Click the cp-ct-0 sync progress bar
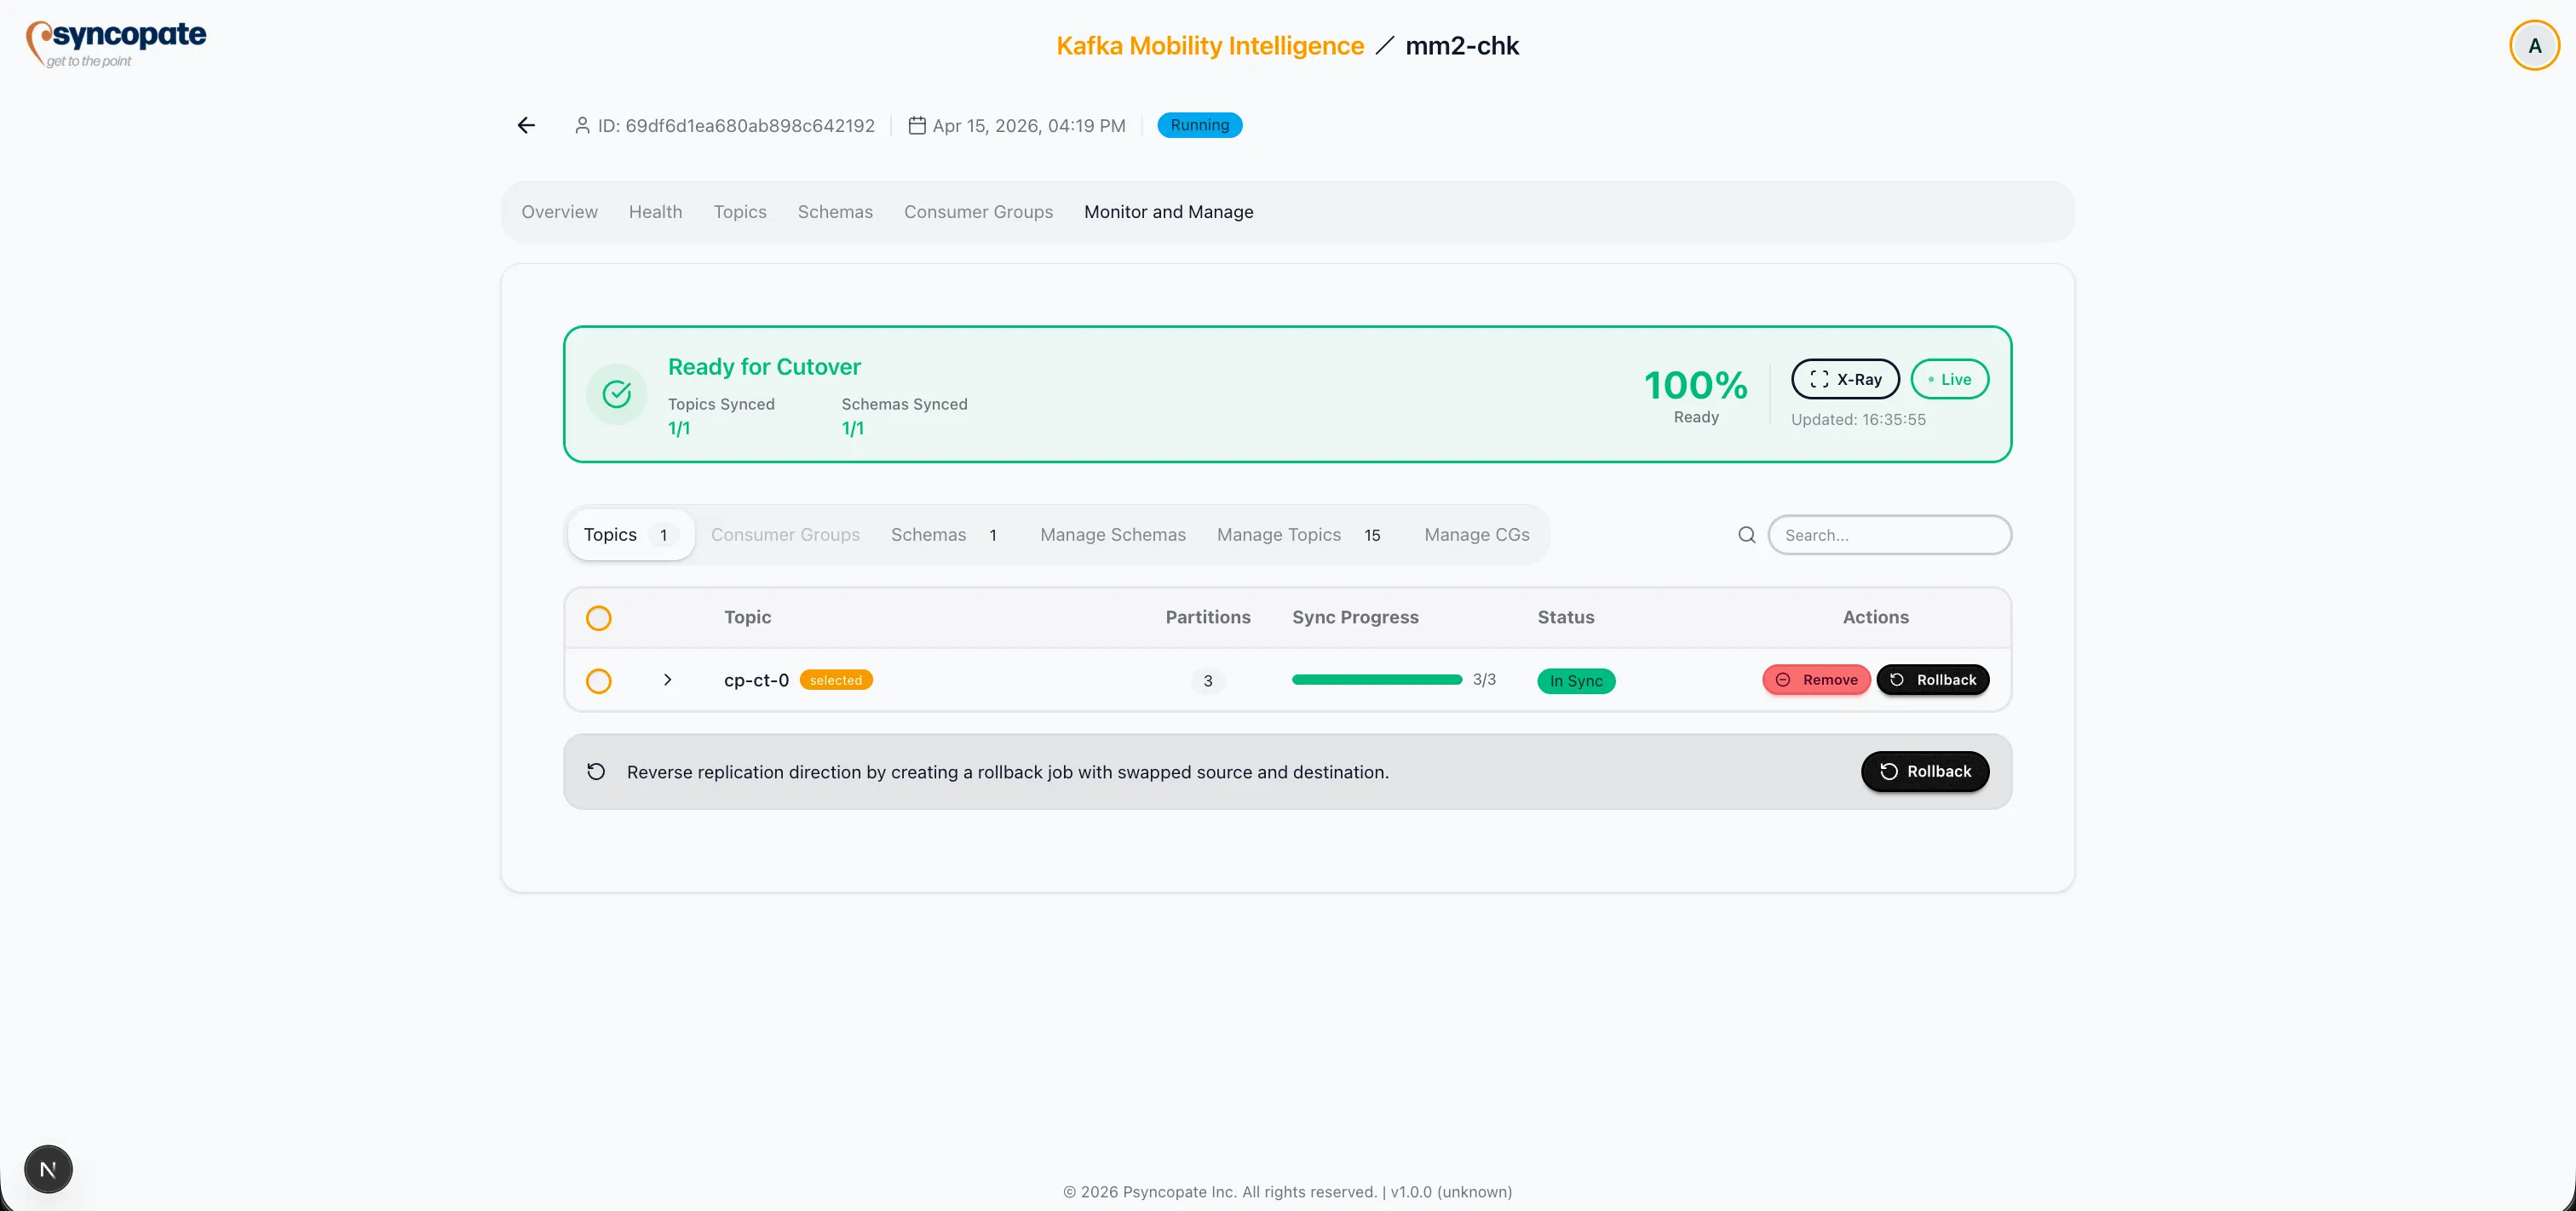 (x=1376, y=680)
